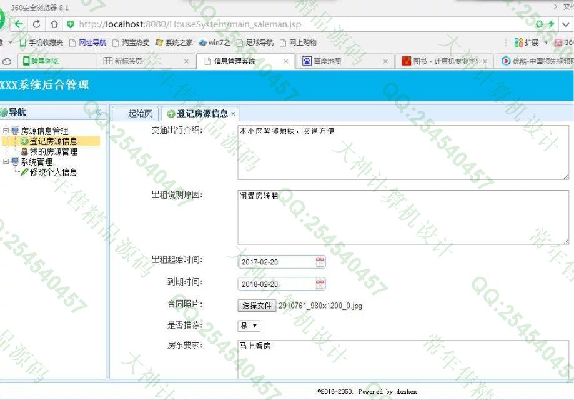Viewport: 574px width, 400px height.
Task: Select 系统管理 tree folder
Action: [37, 161]
